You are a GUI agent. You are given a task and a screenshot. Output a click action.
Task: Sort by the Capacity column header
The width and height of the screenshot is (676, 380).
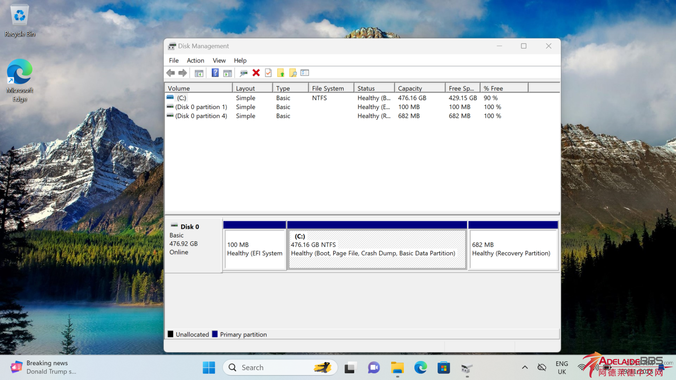419,88
